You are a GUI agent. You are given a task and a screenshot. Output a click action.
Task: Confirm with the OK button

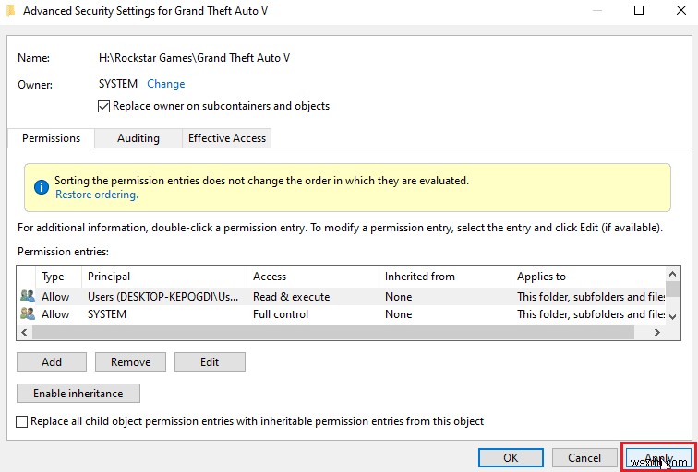[511, 457]
